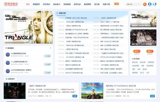Expand the 资源下载 dropdown menu
160x102 pixels.
tap(107, 4)
